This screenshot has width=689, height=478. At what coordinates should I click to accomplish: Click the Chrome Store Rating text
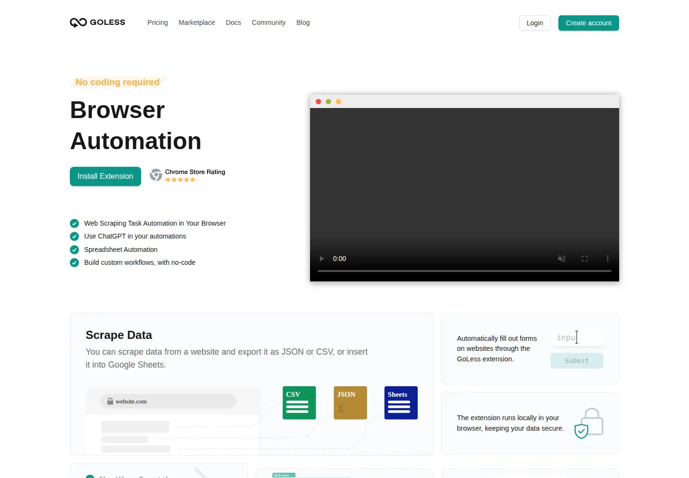point(195,172)
